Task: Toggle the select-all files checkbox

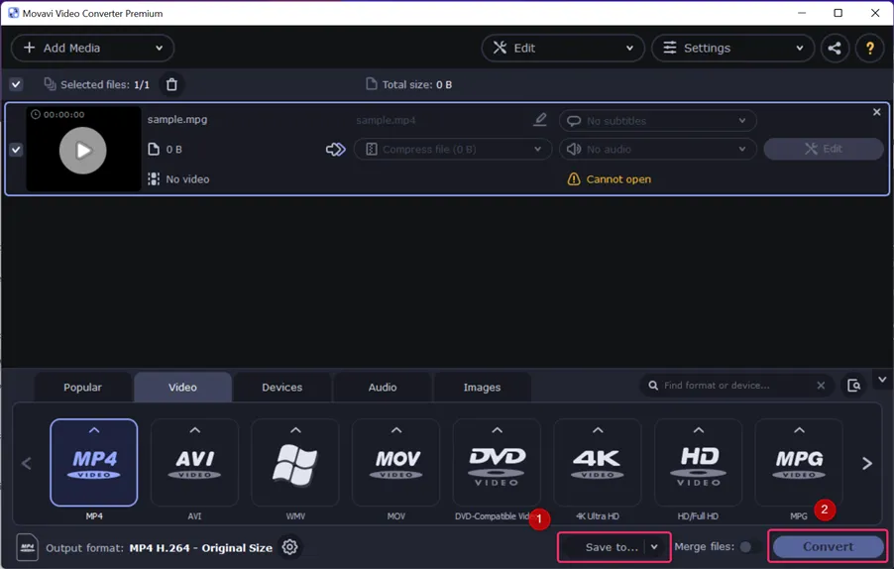Action: point(16,84)
